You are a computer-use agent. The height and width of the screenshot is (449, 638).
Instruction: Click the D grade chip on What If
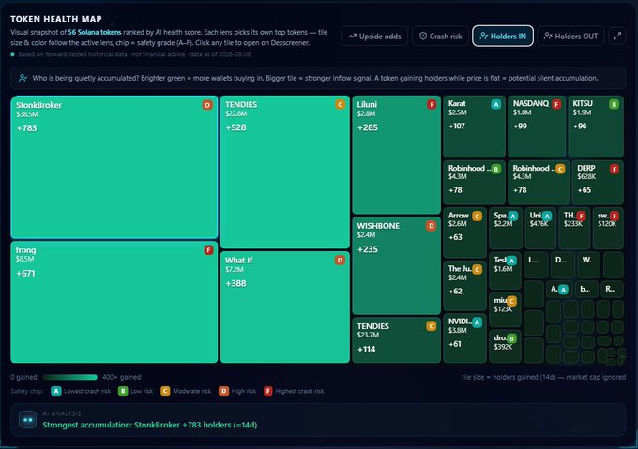(x=340, y=260)
